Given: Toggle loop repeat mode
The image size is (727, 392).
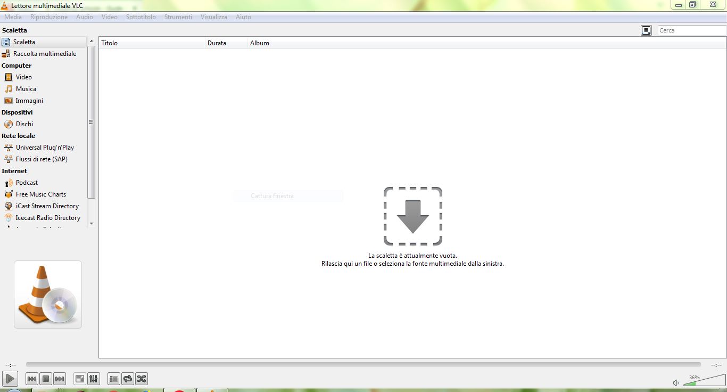Looking at the screenshot, I should [x=128, y=379].
